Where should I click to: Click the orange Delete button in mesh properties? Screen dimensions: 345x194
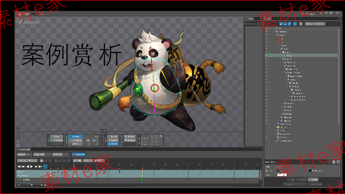(x=313, y=180)
